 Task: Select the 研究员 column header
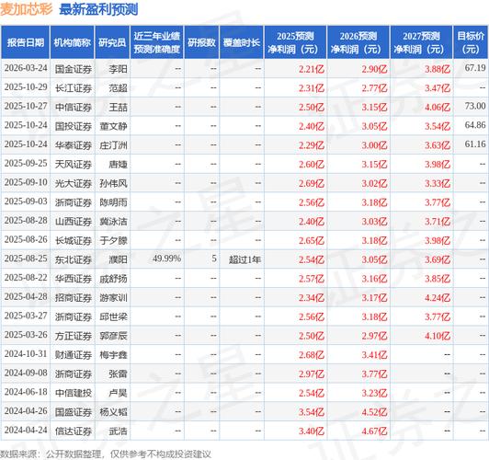(x=112, y=42)
